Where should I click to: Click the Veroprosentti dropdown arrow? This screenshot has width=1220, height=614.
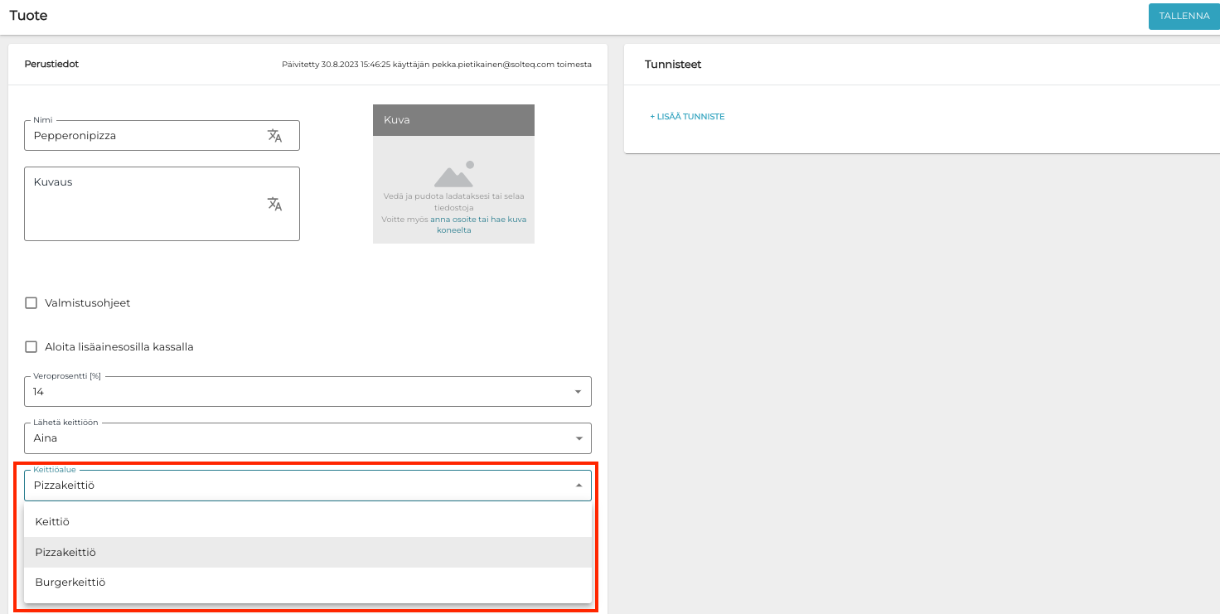(x=578, y=392)
